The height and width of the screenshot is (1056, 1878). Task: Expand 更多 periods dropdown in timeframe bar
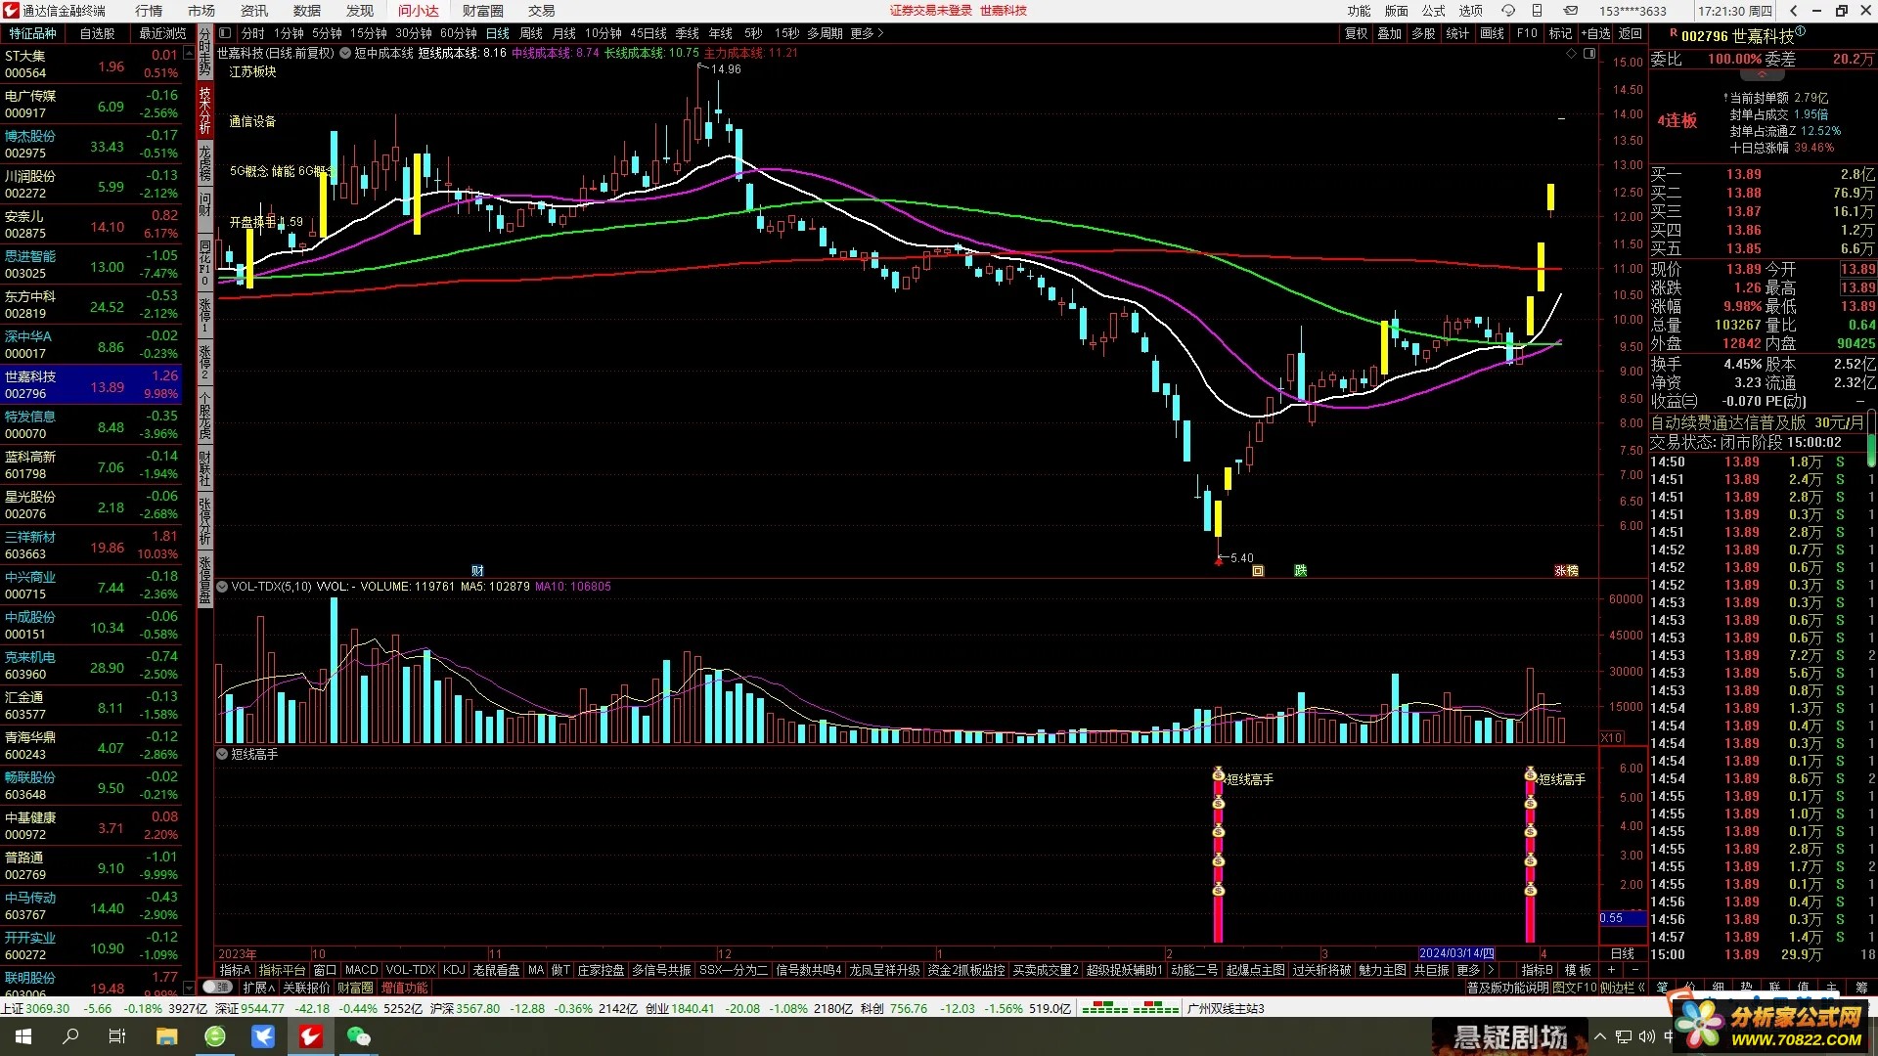(867, 33)
